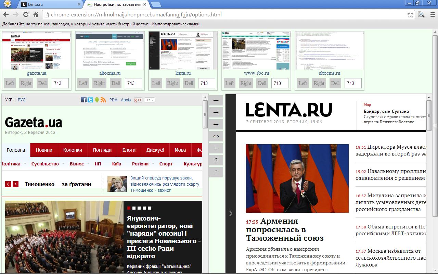Open the Погляди tab on Gazeta.ua
Screen dimensions: 438x274
102,150
